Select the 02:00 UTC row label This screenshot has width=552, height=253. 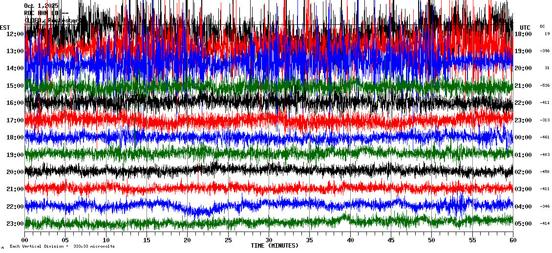[523, 172]
